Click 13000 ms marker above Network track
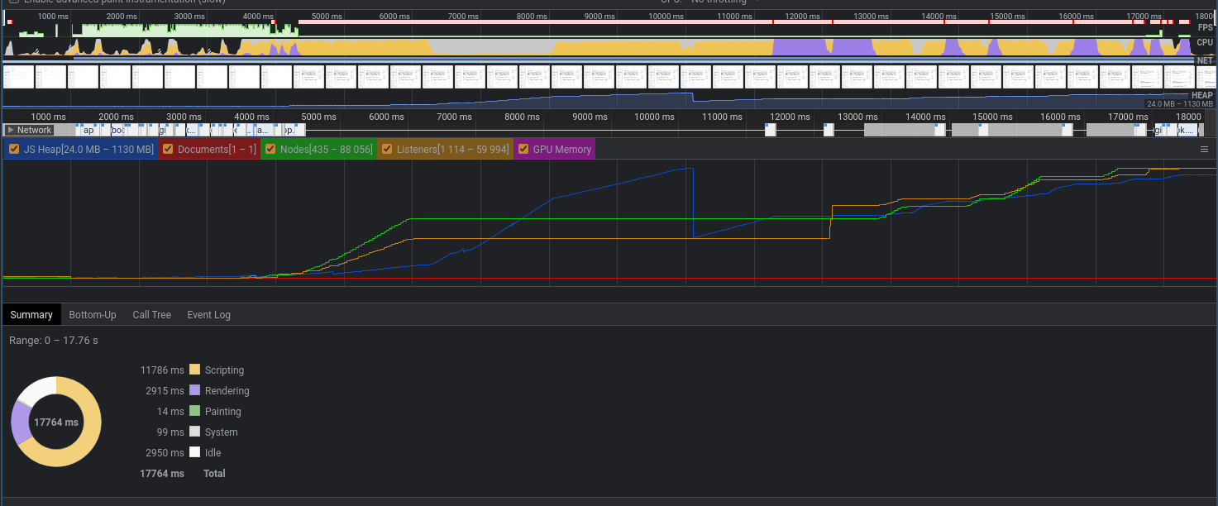This screenshot has height=506, width=1218. 857,117
